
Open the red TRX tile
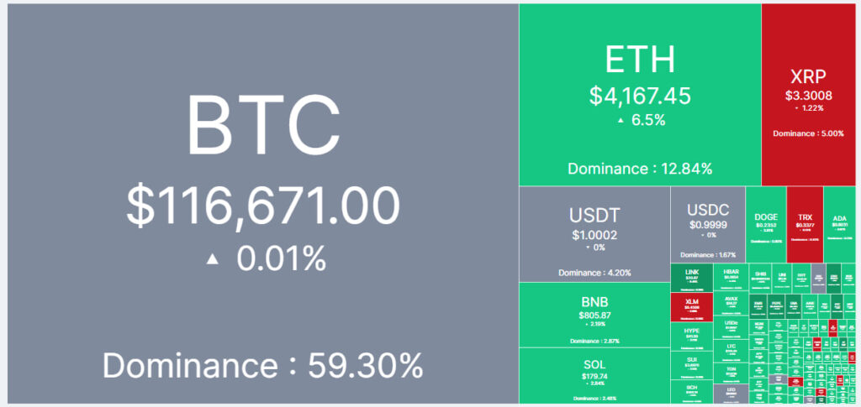805,225
